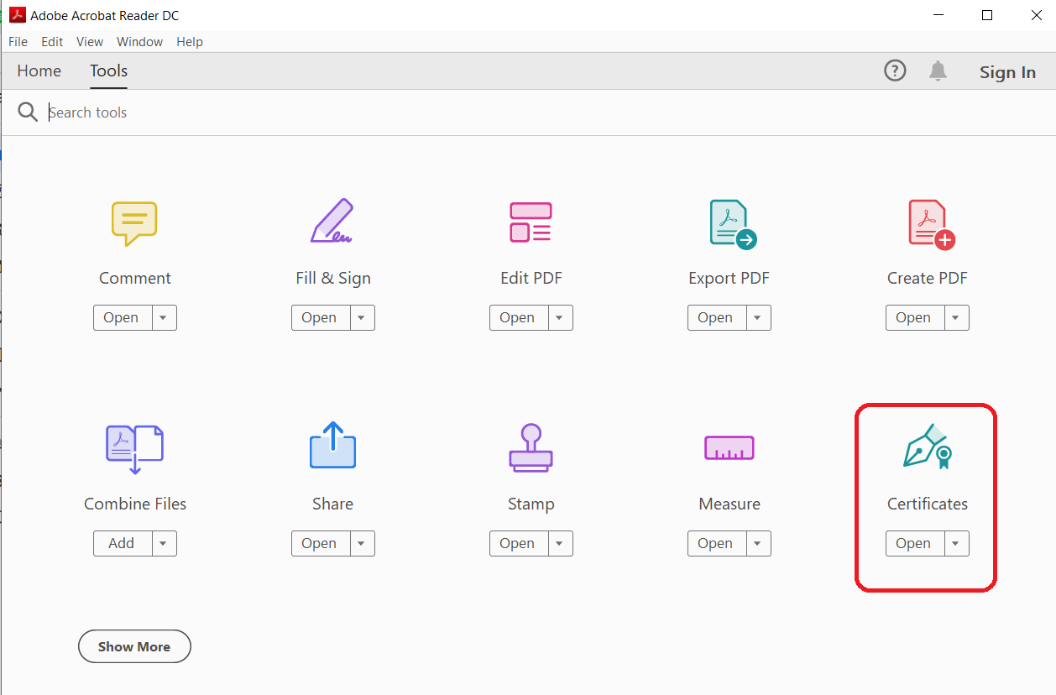Select the Tools tab
This screenshot has width=1056, height=695.
tap(109, 71)
